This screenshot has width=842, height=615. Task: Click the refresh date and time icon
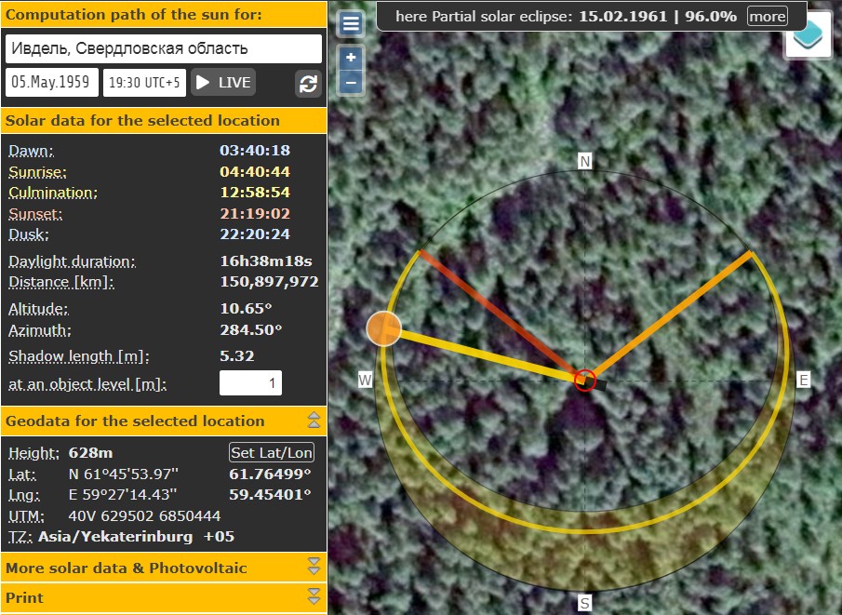click(308, 84)
